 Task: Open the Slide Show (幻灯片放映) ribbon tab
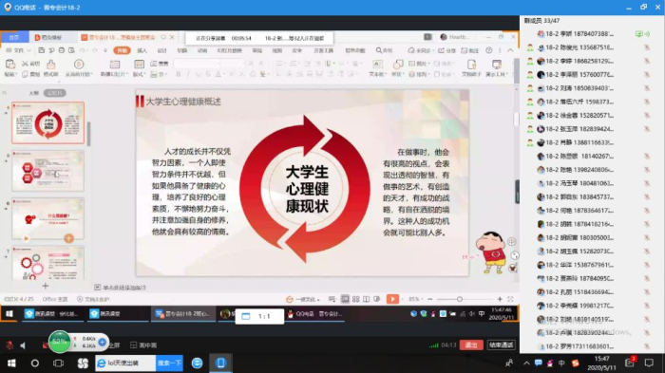pyautogui.click(x=230, y=50)
